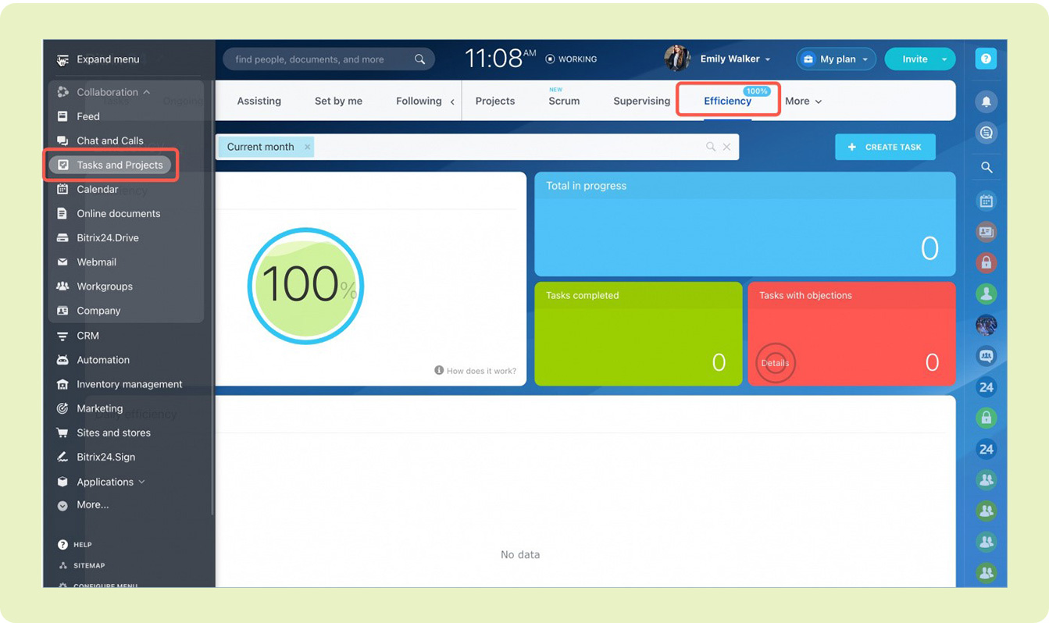Click the Create Task button
This screenshot has width=1049, height=623.
[884, 147]
